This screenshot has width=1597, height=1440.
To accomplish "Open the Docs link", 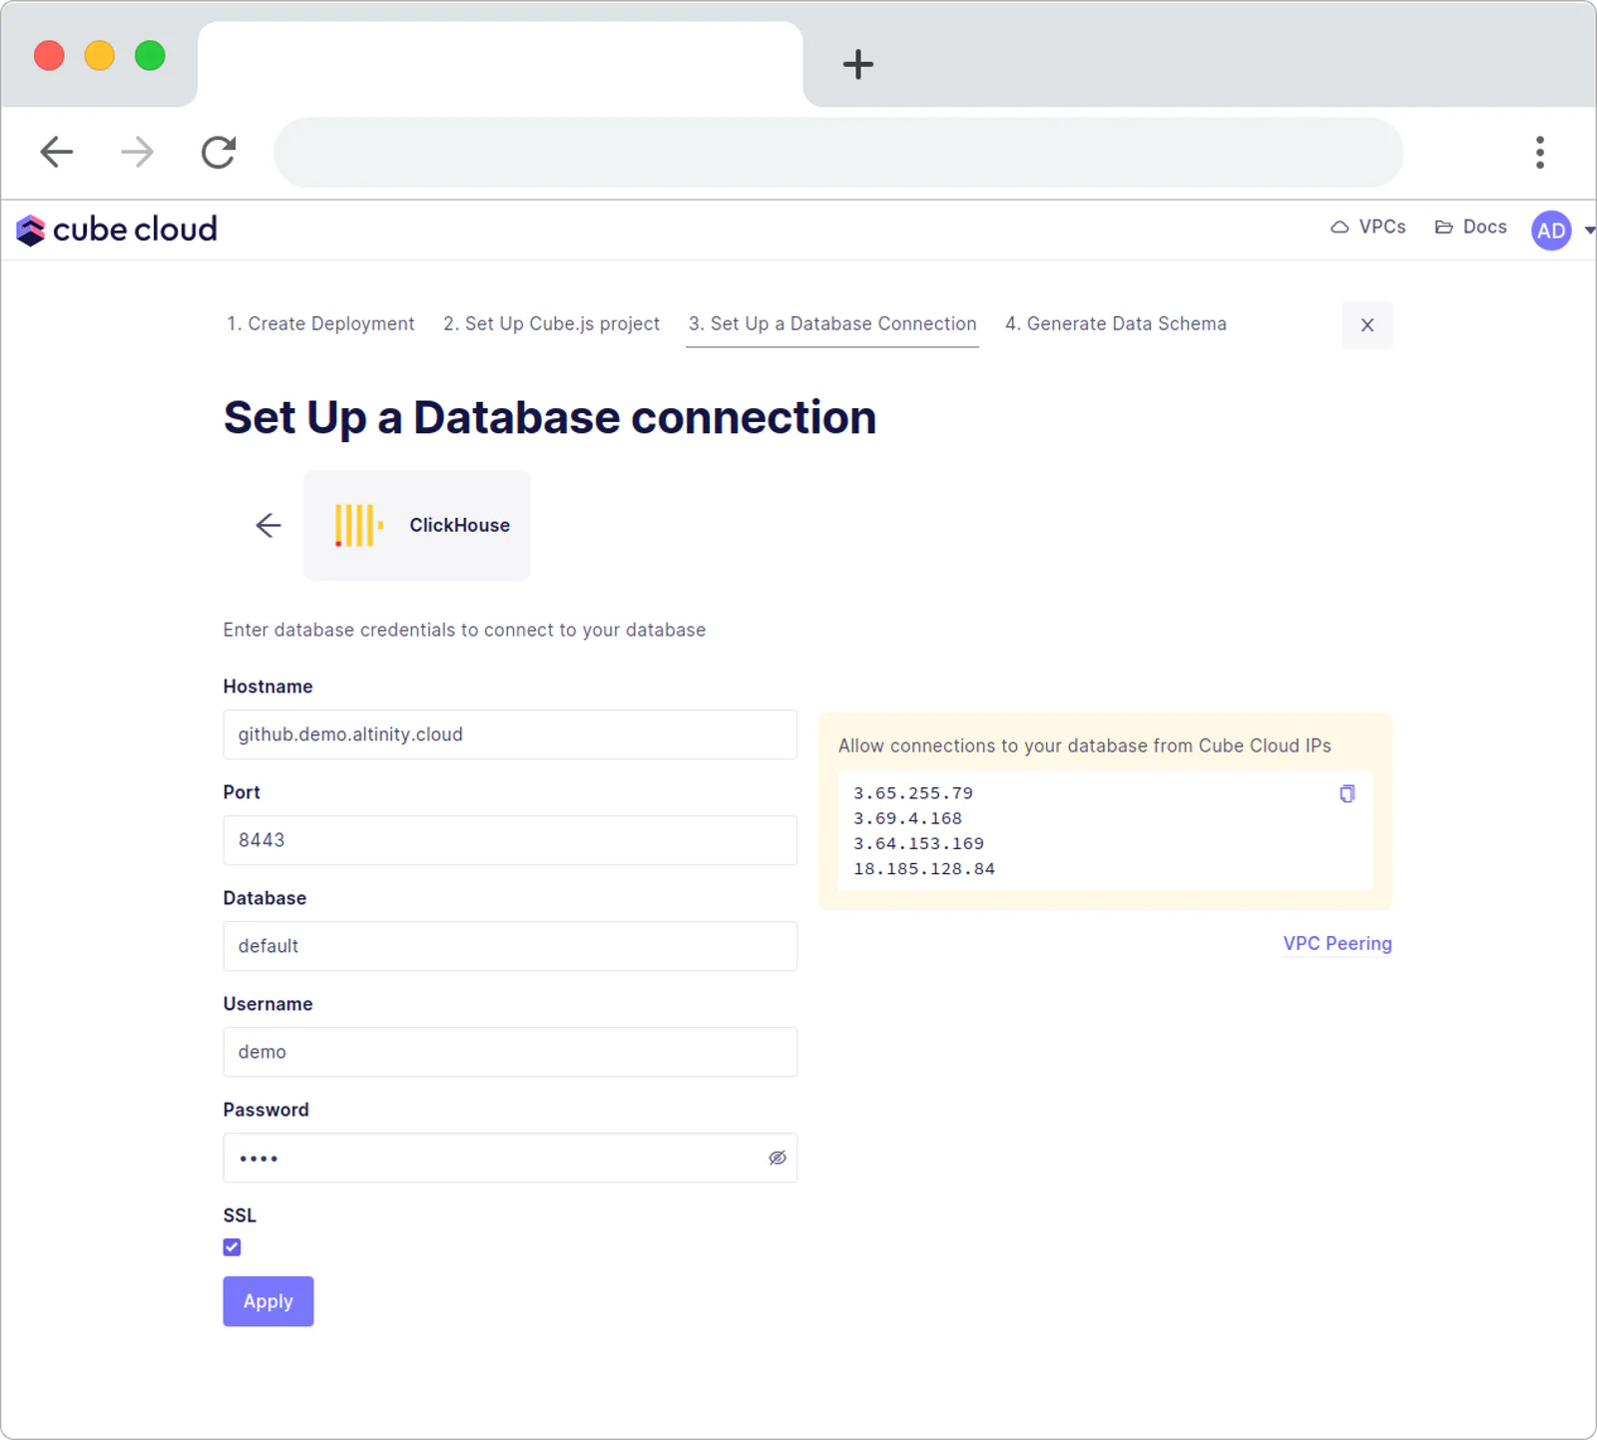I will tap(1470, 228).
